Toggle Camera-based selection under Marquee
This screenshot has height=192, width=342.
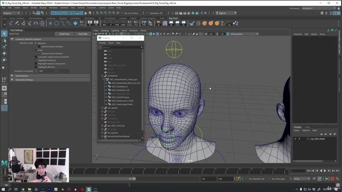(39, 46)
